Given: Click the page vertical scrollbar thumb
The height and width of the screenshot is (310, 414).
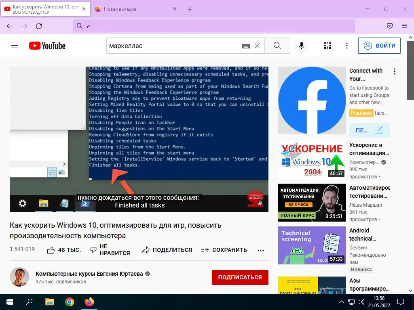Looking at the screenshot, I should click(410, 71).
